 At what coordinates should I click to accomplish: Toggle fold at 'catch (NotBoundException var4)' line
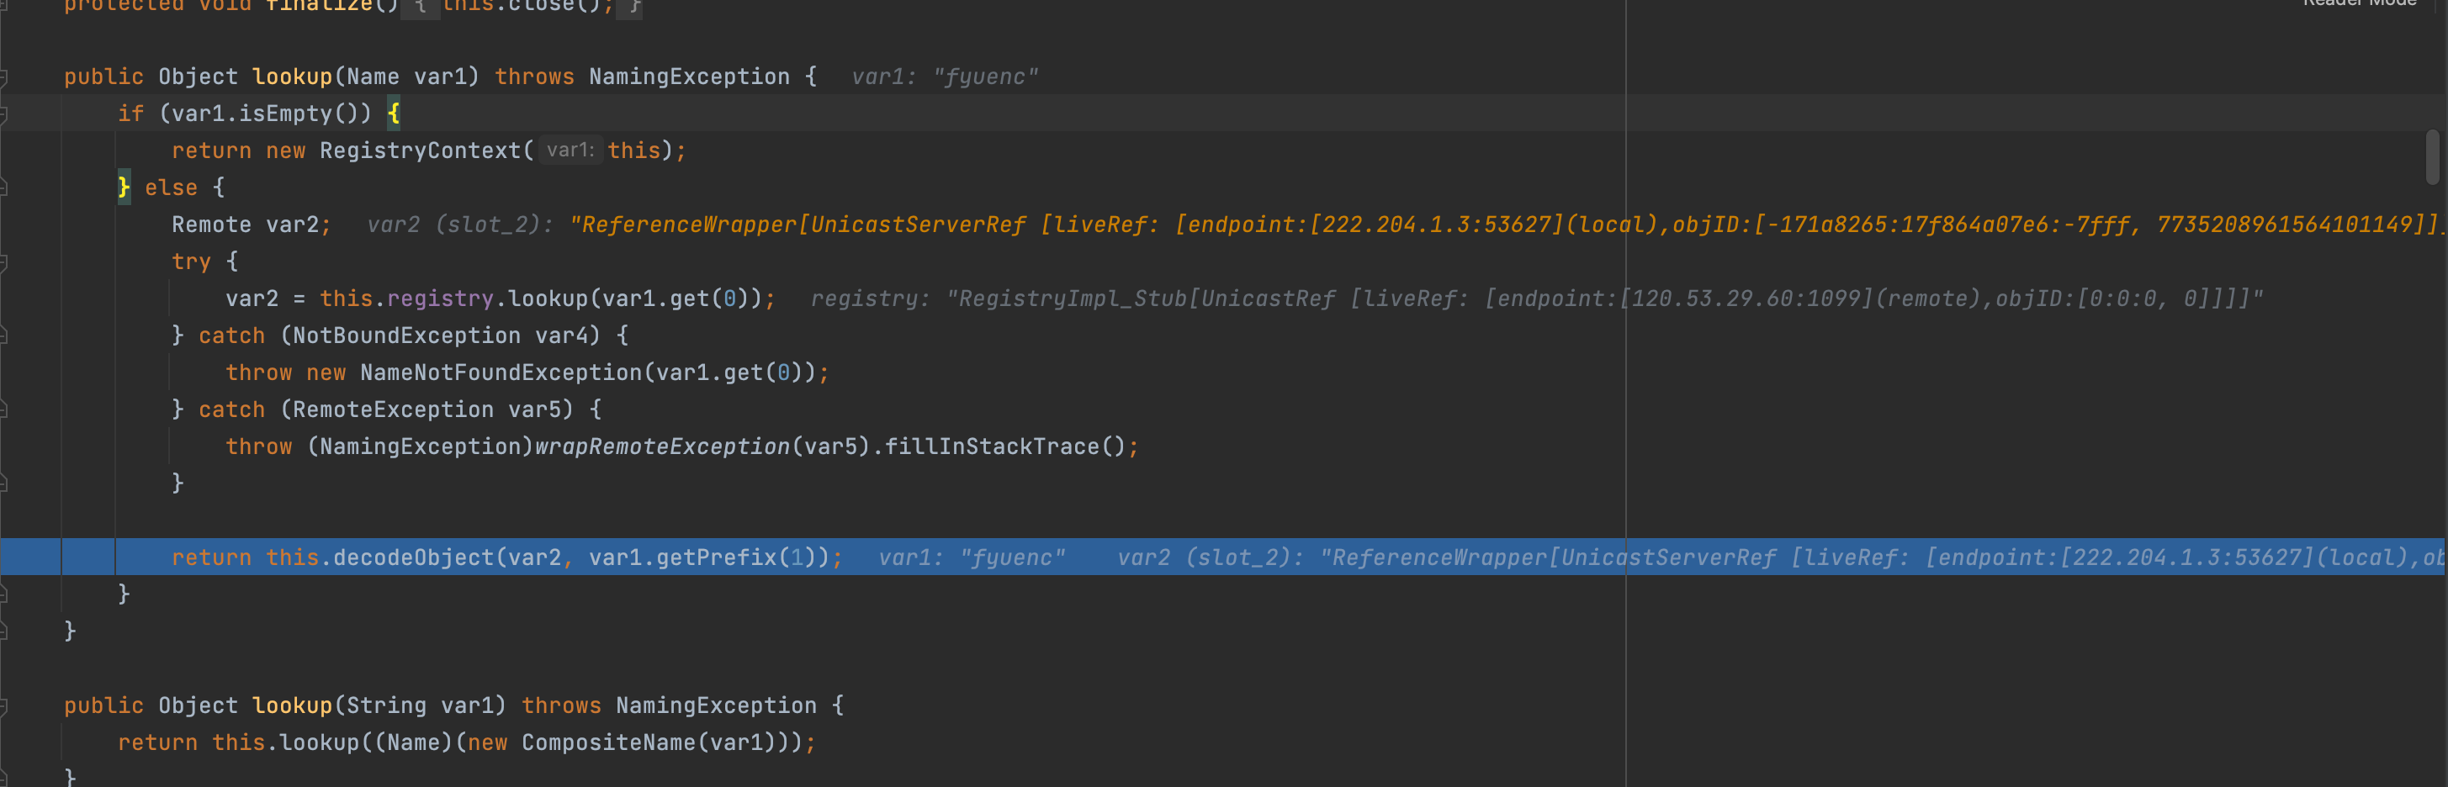tap(4, 336)
